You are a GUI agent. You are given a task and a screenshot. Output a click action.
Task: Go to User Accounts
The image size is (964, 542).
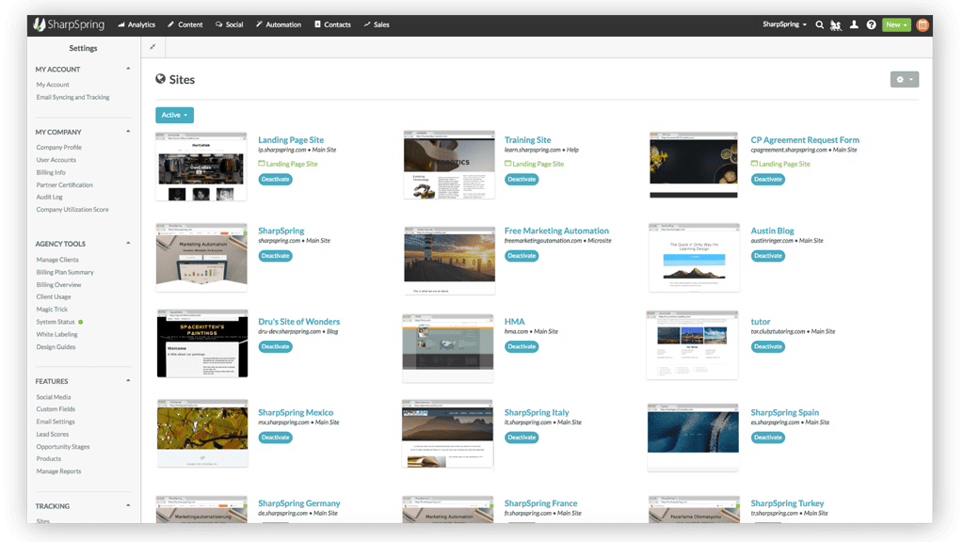click(56, 160)
